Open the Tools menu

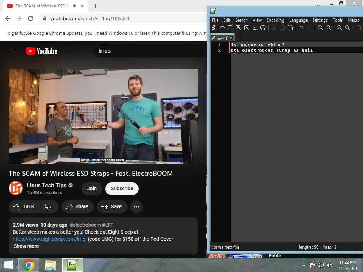(337, 20)
